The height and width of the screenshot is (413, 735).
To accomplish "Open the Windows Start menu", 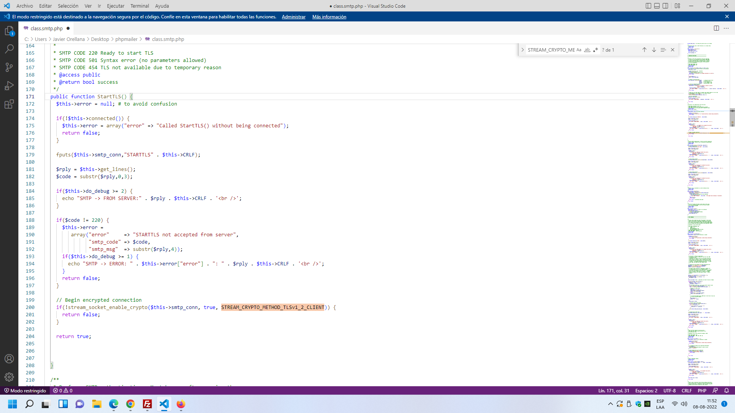I will pos(12,404).
